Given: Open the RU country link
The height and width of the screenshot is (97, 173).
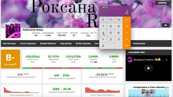Looking at the screenshot, I should click(x=74, y=35).
